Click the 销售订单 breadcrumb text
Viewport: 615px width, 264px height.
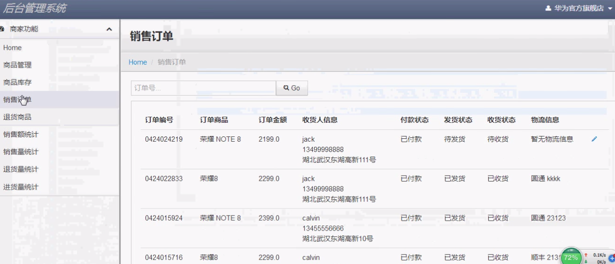coord(172,62)
